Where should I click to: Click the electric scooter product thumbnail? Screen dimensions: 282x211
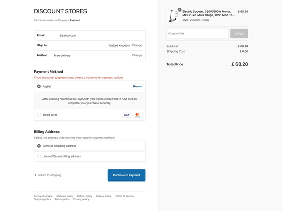click(x=173, y=16)
